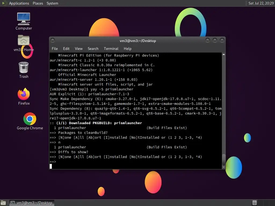Maximize the terminal window
Screen dimensions: 275x206
click(x=215, y=41)
